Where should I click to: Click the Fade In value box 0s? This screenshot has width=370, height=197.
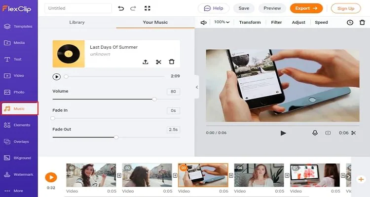tap(173, 110)
